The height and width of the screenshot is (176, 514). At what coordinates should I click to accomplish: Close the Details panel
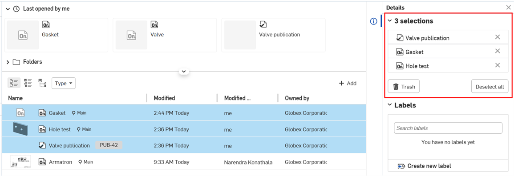pyautogui.click(x=508, y=7)
